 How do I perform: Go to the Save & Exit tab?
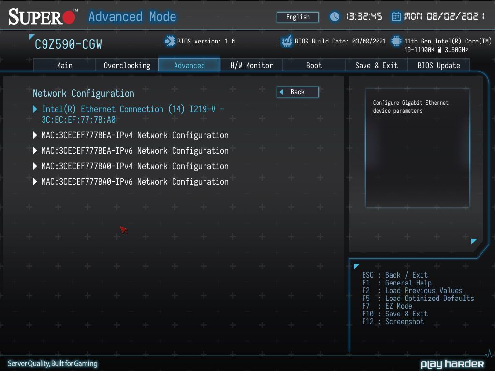376,66
